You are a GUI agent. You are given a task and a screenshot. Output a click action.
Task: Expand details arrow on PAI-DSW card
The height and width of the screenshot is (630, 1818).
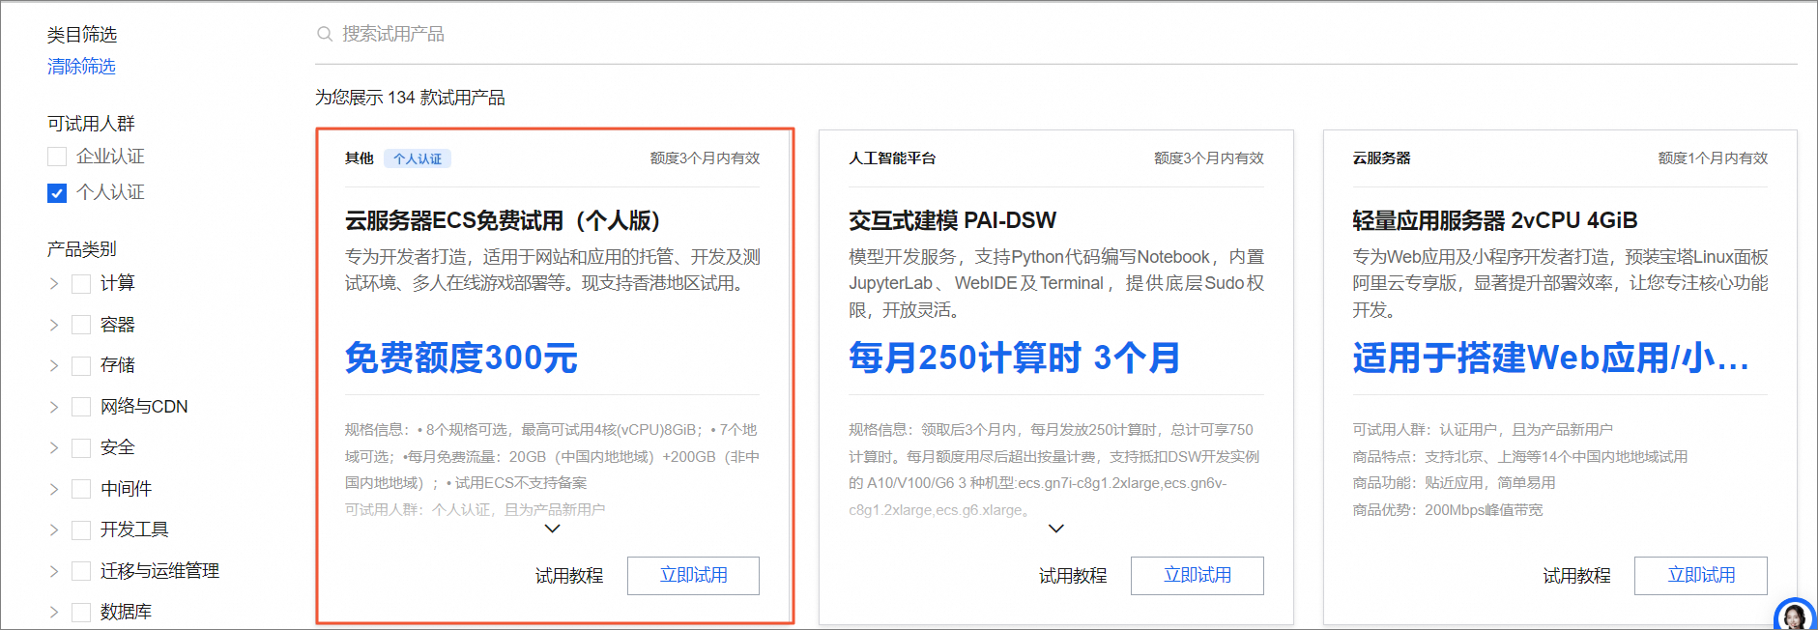[1055, 529]
